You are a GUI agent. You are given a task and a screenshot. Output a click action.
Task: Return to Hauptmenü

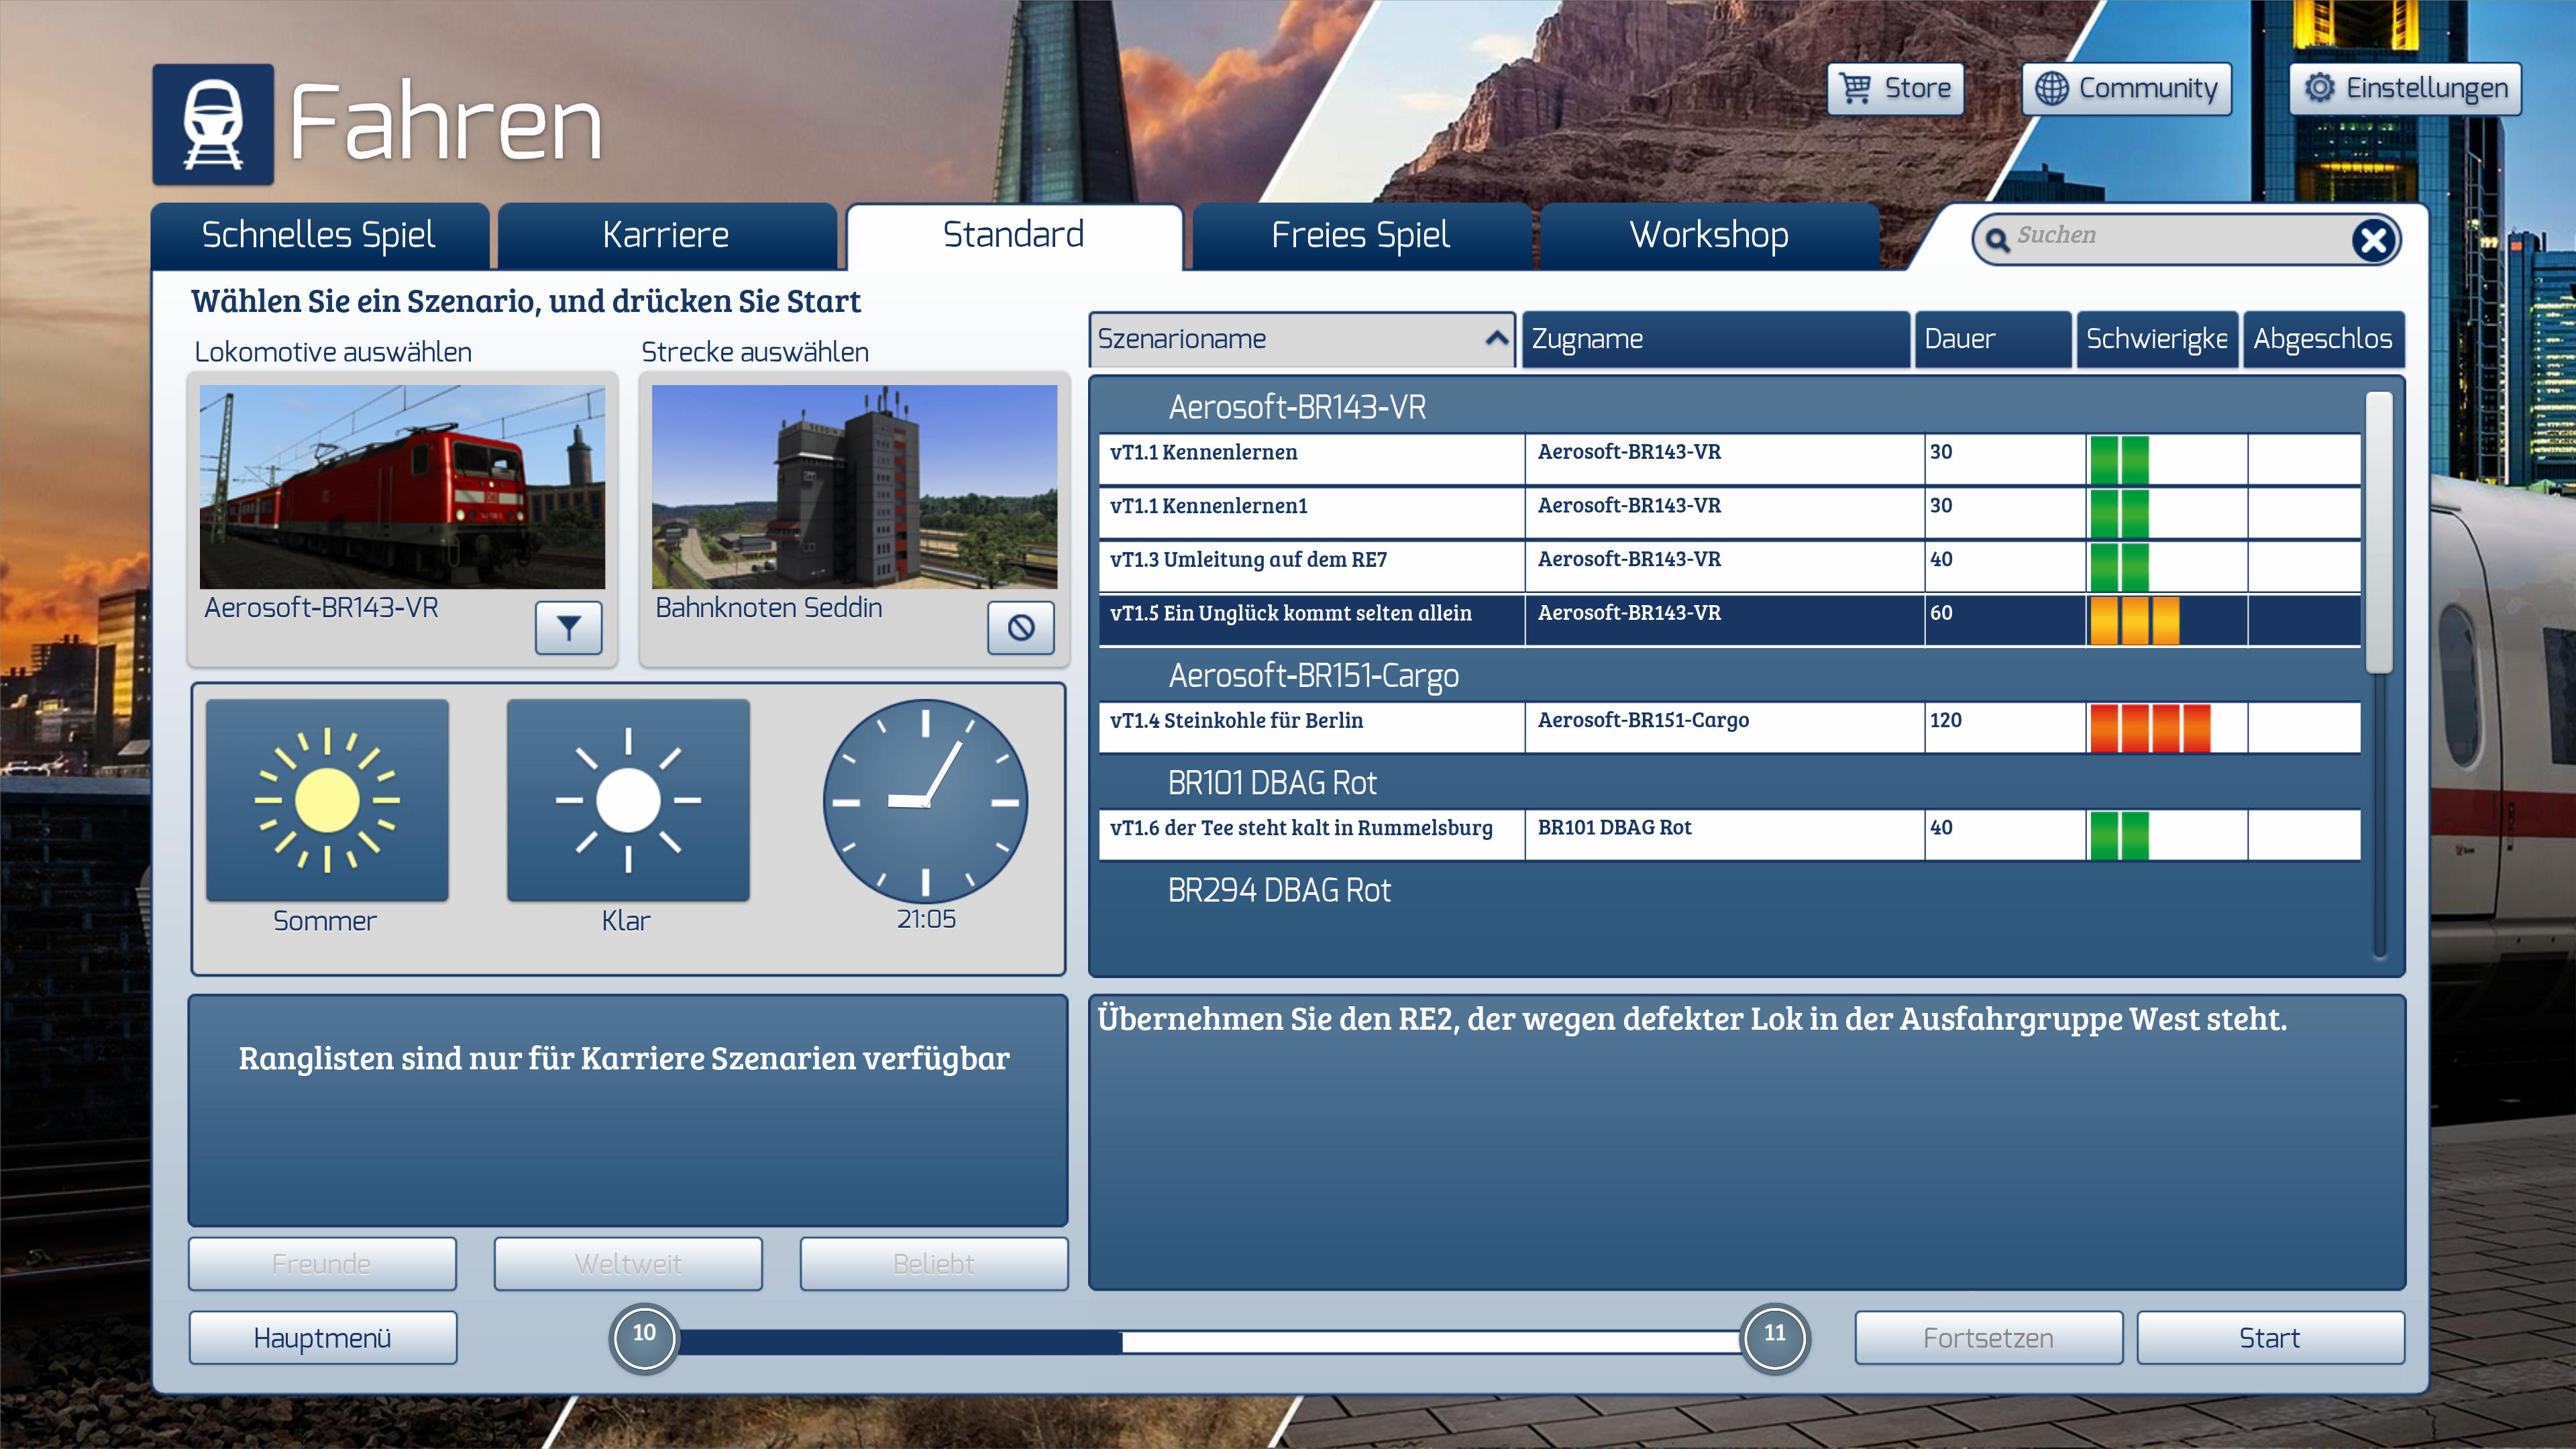(x=322, y=1338)
